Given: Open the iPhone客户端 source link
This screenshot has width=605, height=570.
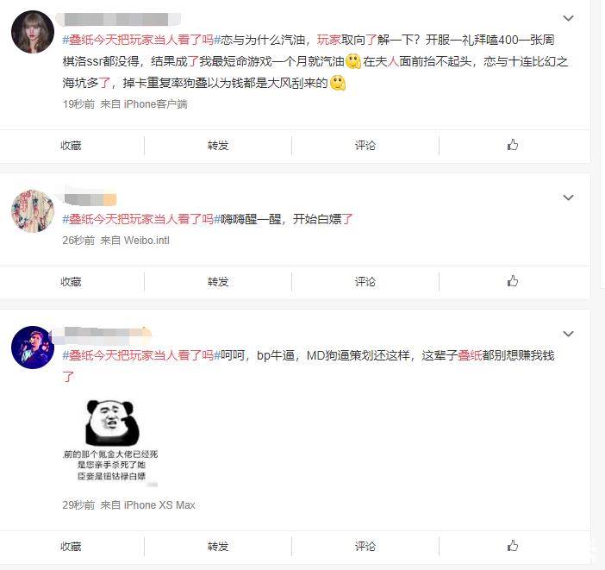Looking at the screenshot, I should tap(155, 104).
